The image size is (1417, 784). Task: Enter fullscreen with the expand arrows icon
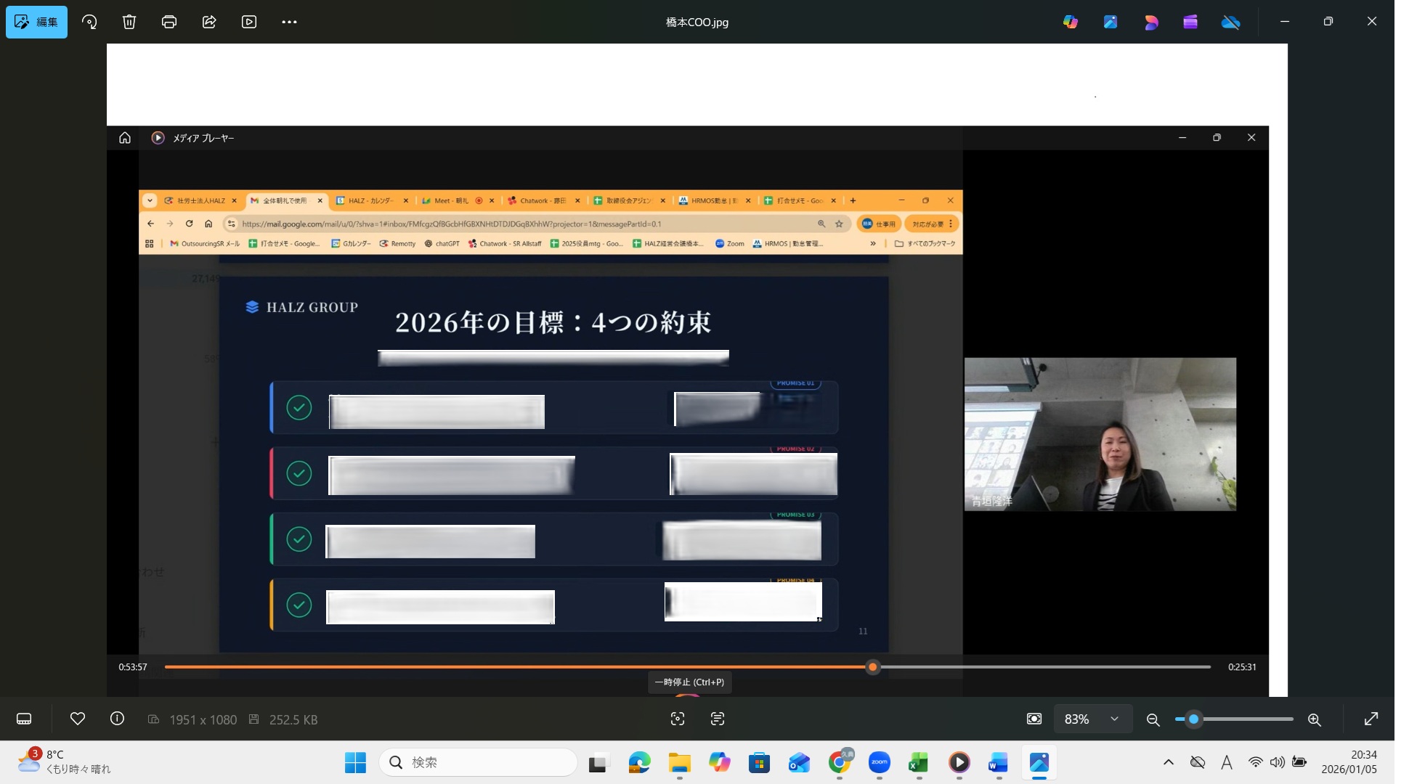(1371, 719)
